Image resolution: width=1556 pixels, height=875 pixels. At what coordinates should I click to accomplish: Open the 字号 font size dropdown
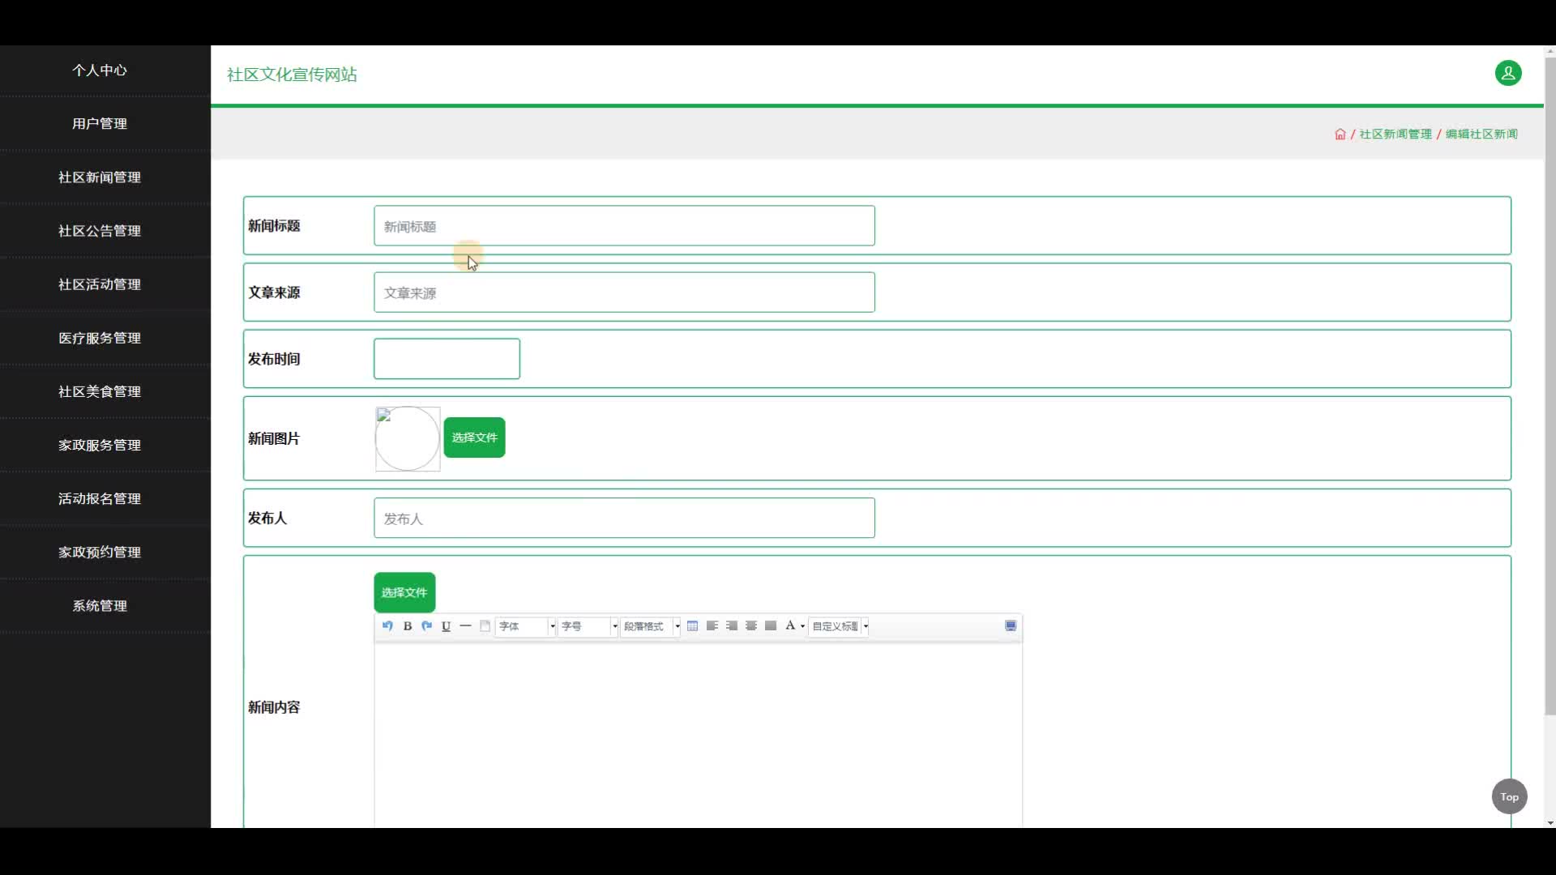[588, 626]
